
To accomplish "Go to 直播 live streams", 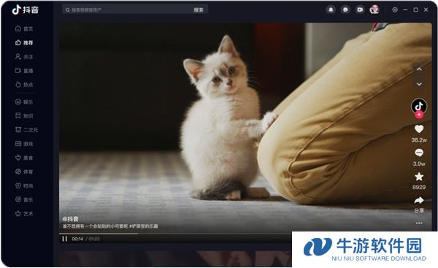I will [x=24, y=71].
